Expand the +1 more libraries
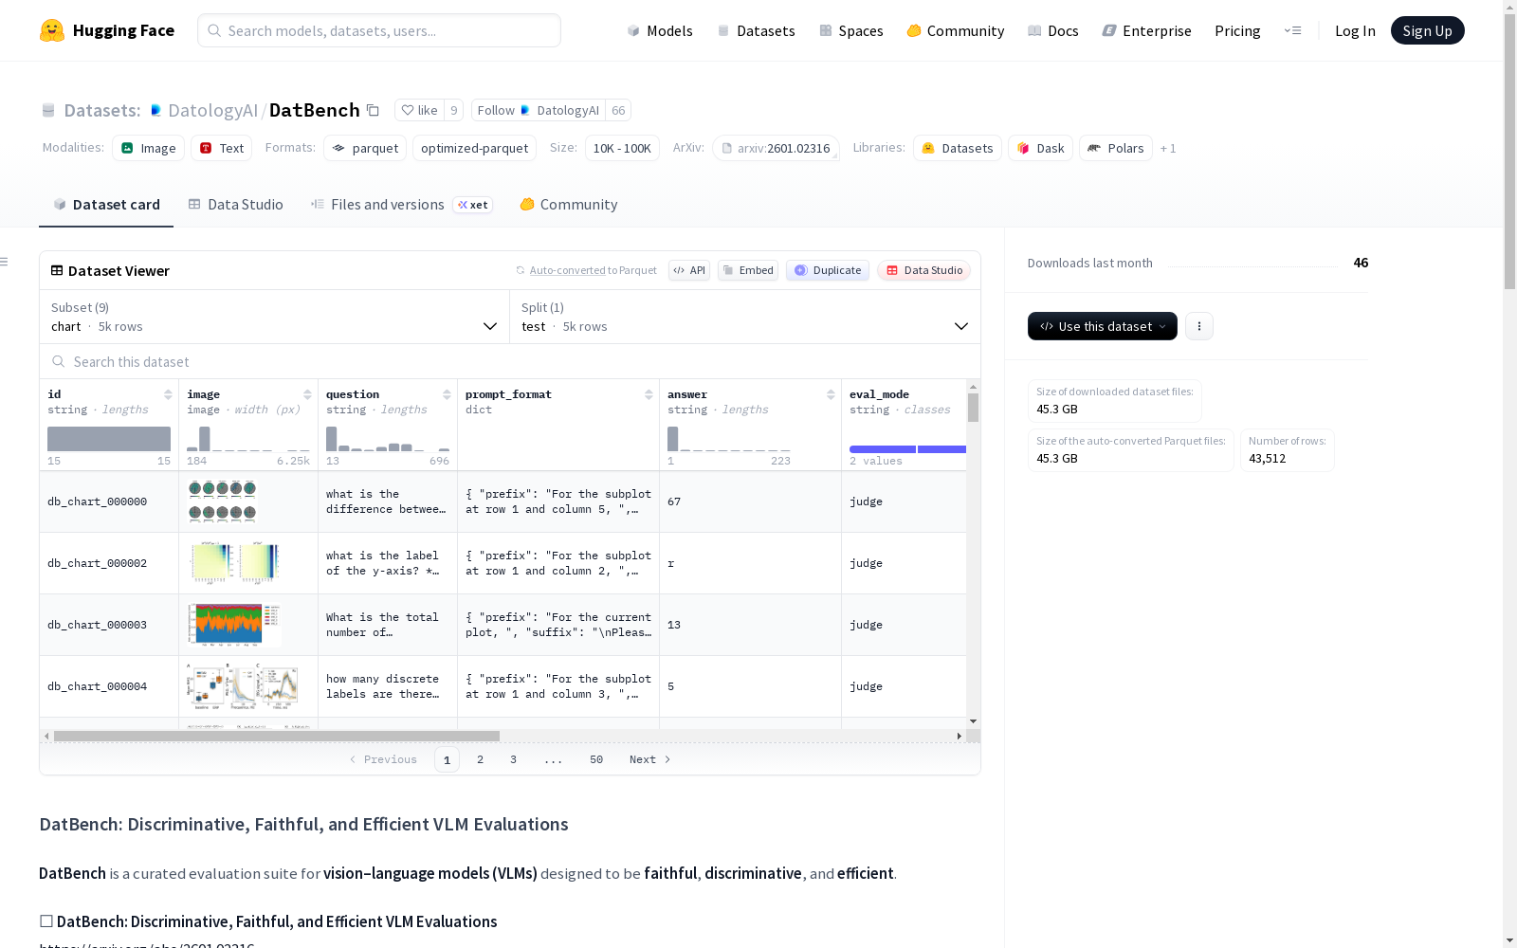The width and height of the screenshot is (1517, 948). click(1168, 148)
